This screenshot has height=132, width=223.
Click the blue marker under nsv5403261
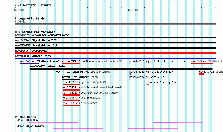point(130,74)
